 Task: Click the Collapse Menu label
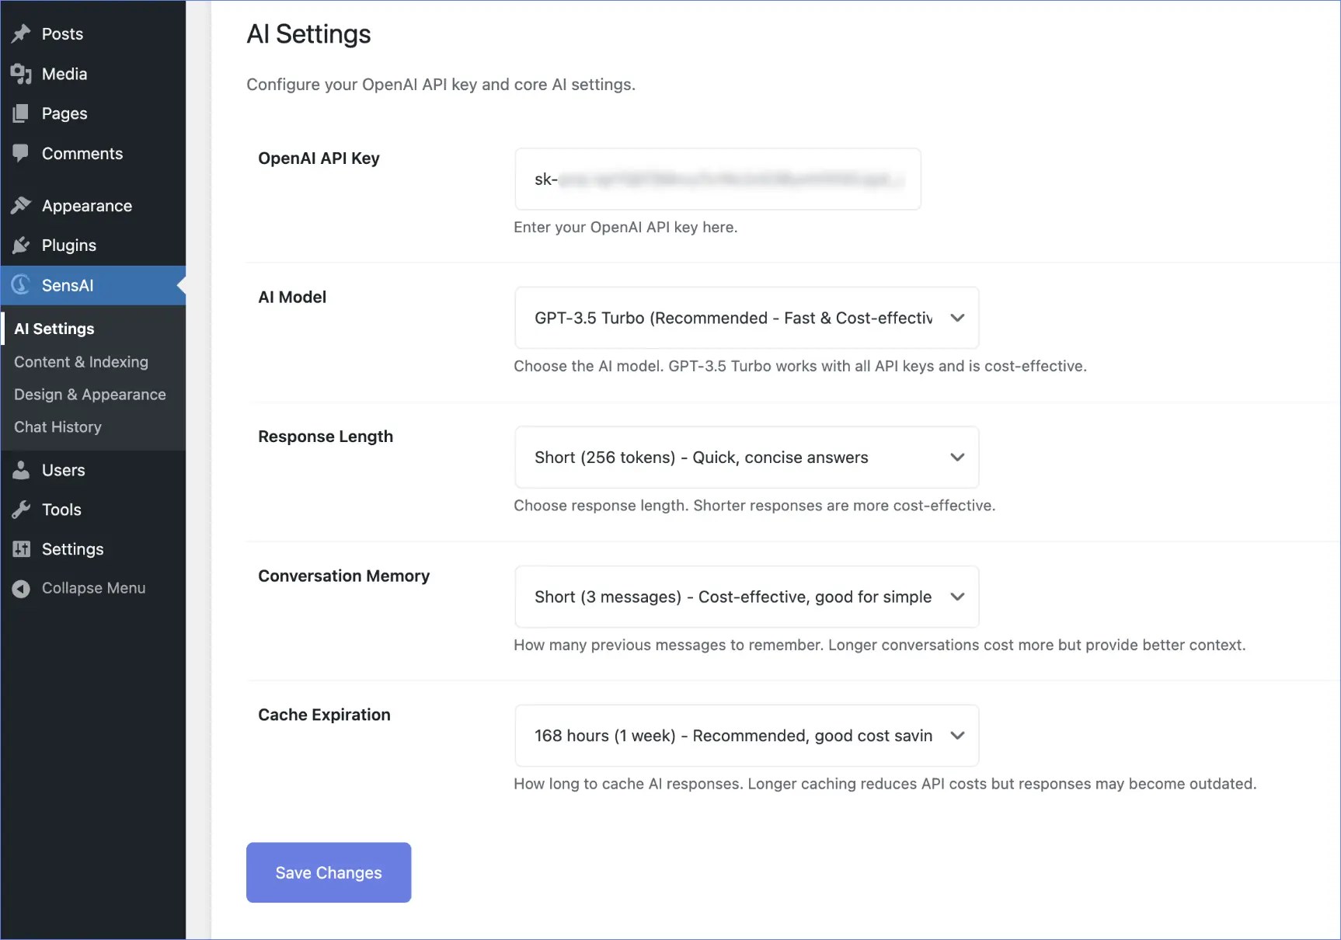94,588
